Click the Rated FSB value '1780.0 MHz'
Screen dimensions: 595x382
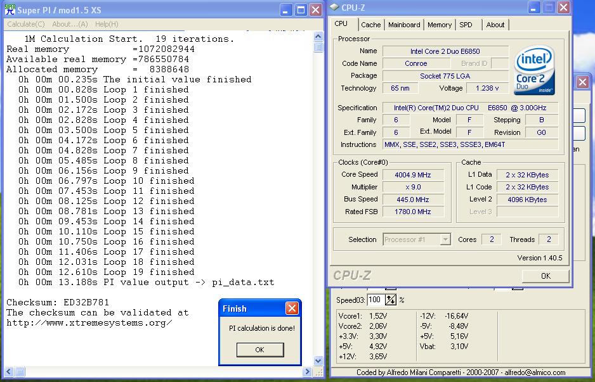tap(413, 212)
